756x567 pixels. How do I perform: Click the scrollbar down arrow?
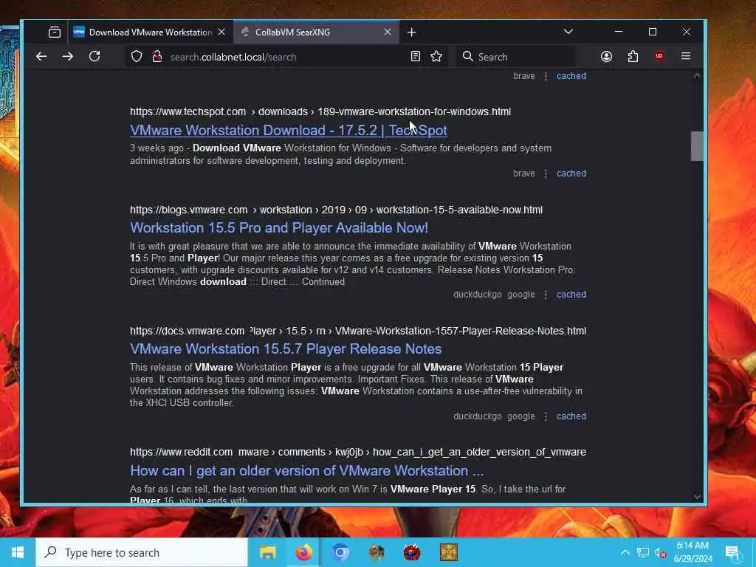(697, 497)
